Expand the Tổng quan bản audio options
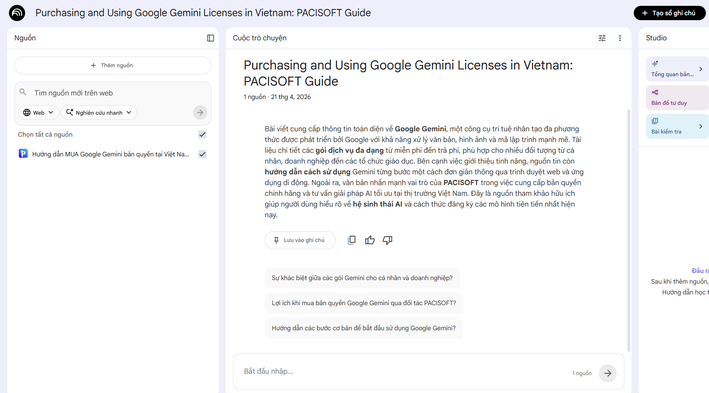709x393 pixels. 700,69
